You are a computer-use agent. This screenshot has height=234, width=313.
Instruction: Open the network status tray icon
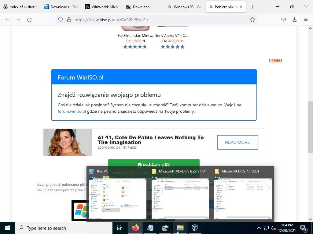[x=266, y=228]
